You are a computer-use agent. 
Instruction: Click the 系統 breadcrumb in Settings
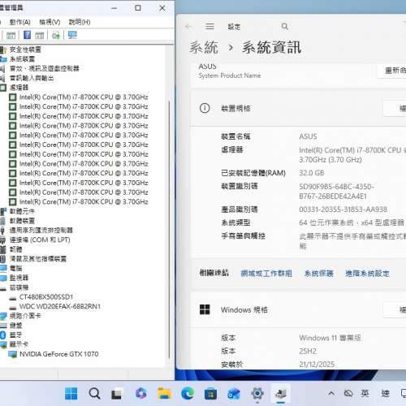click(204, 48)
